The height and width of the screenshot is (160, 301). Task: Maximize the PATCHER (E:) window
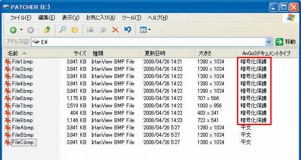284,7
